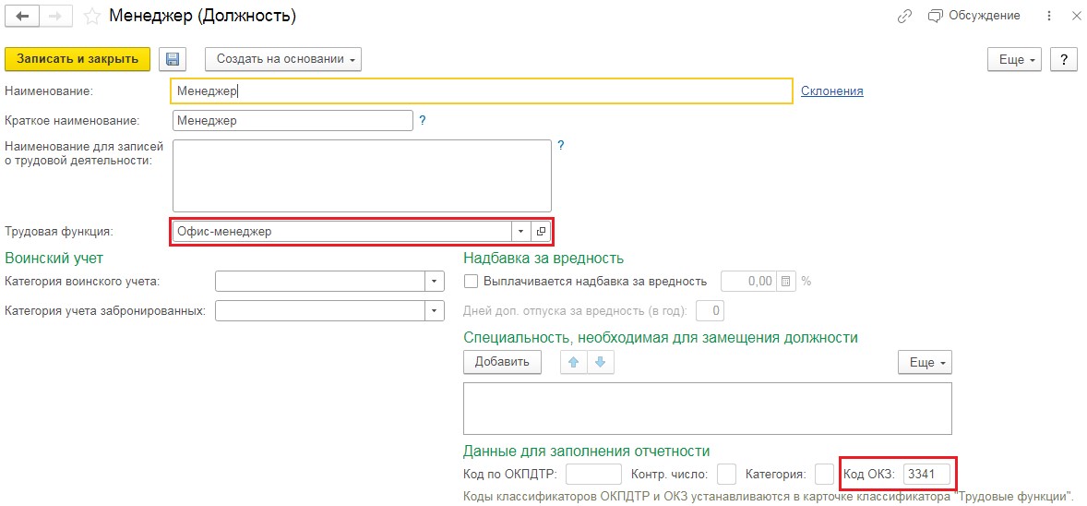Screen dimensions: 1087x506
Task: Open the Обсуждение discussion panel
Action: click(x=974, y=16)
